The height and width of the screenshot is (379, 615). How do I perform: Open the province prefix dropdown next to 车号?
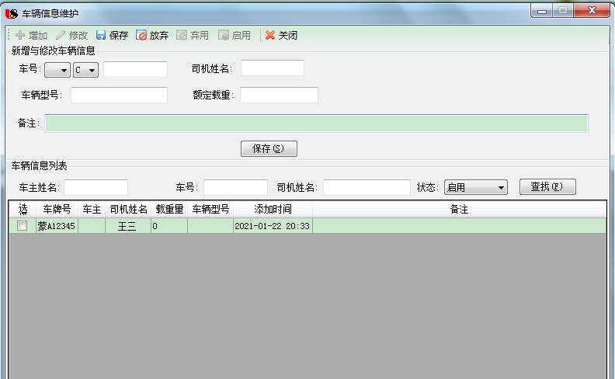tap(57, 70)
